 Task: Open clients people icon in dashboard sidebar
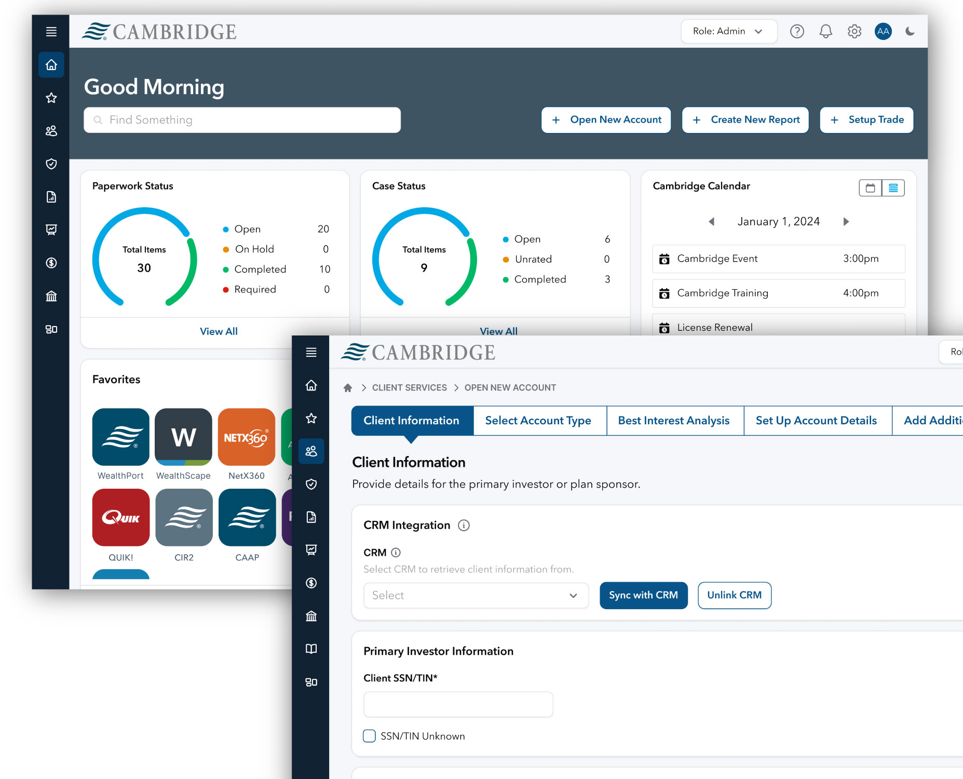pyautogui.click(x=51, y=131)
